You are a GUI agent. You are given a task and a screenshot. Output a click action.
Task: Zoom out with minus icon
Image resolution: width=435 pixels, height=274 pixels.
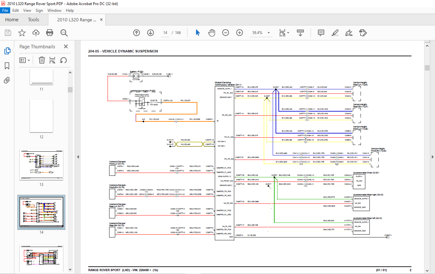point(226,33)
